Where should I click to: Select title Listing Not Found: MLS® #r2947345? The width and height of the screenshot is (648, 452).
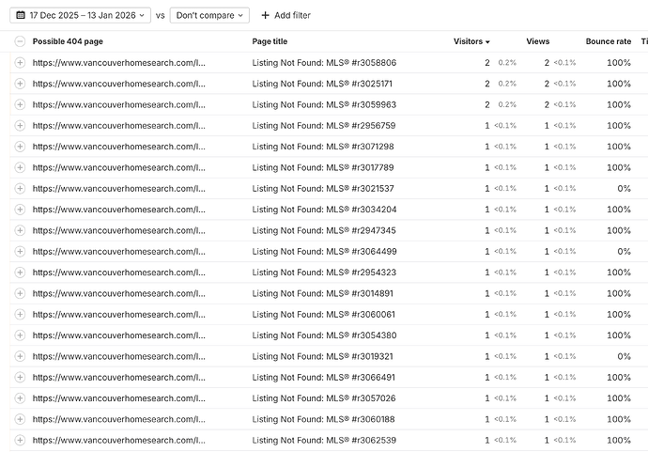(324, 230)
